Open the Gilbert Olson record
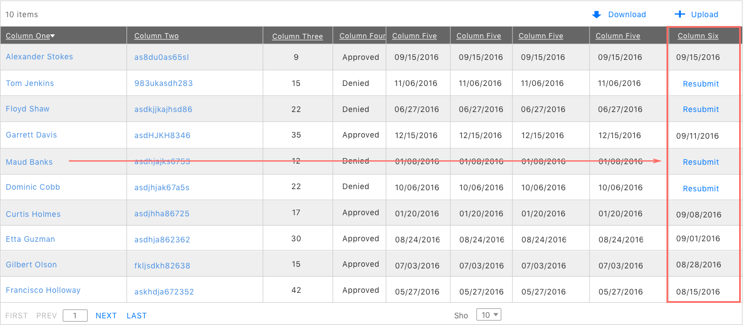The width and height of the screenshot is (743, 325). [x=31, y=265]
